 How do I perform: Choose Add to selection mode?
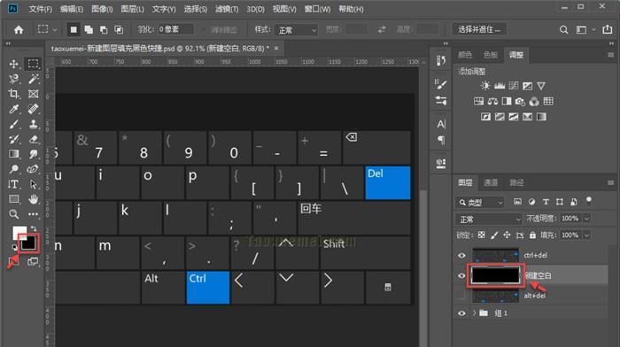tap(89, 29)
